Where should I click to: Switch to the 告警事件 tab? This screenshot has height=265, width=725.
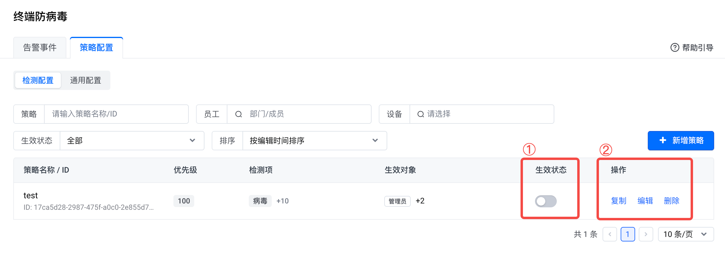point(40,48)
